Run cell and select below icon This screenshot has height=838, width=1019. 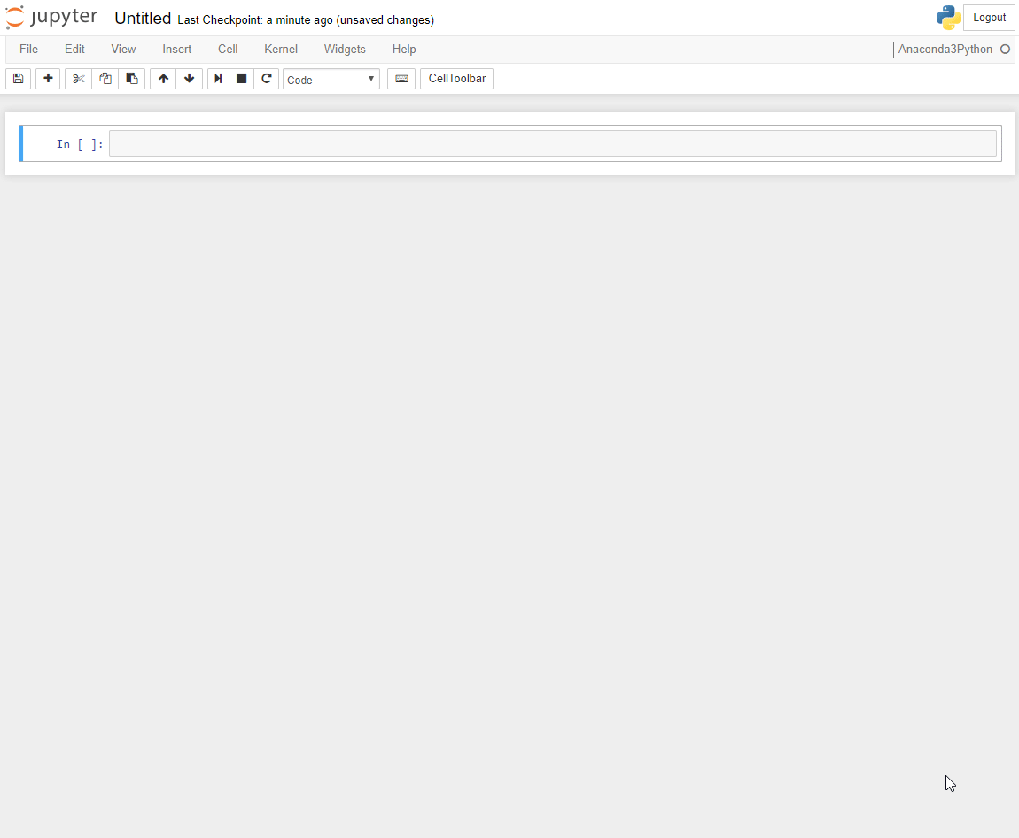point(218,79)
